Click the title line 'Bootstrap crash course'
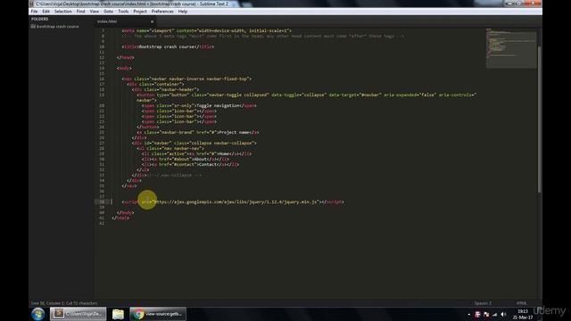 tap(168, 47)
